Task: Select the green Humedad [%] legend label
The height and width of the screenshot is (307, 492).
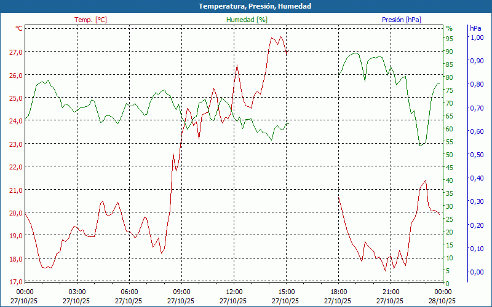Action: [247, 20]
